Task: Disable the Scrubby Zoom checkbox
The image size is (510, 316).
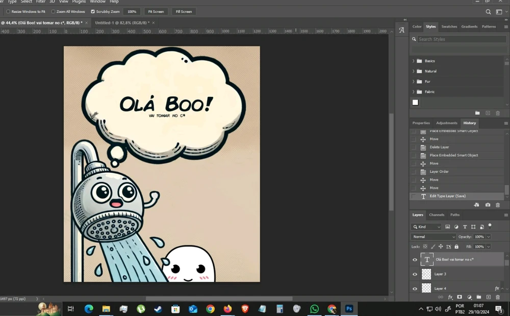Action: point(93,11)
